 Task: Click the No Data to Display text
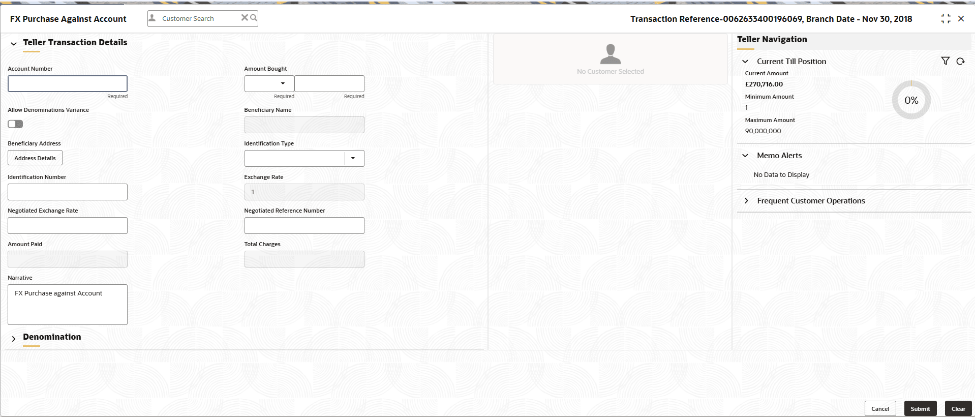click(x=781, y=175)
